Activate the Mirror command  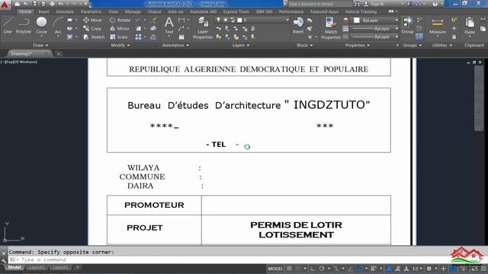pos(120,28)
